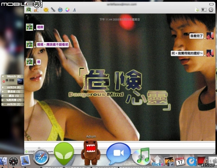The height and width of the screenshot is (168, 217).
Task: Expand the mi92A (6) group
Action: coord(3,87)
